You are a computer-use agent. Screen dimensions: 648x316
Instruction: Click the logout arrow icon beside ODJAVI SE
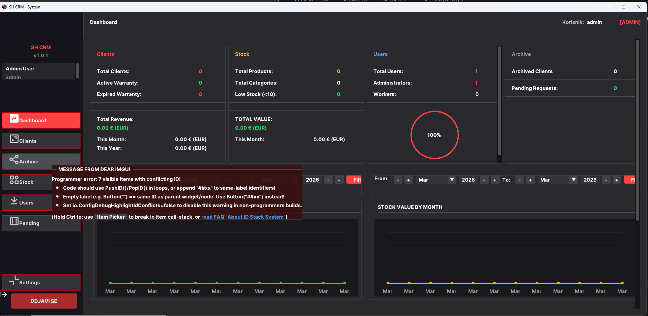point(4,294)
